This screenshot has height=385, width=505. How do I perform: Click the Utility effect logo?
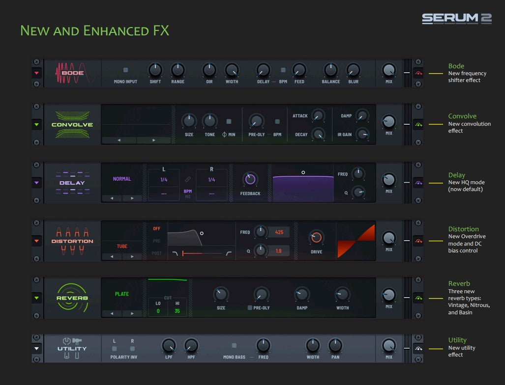click(72, 348)
